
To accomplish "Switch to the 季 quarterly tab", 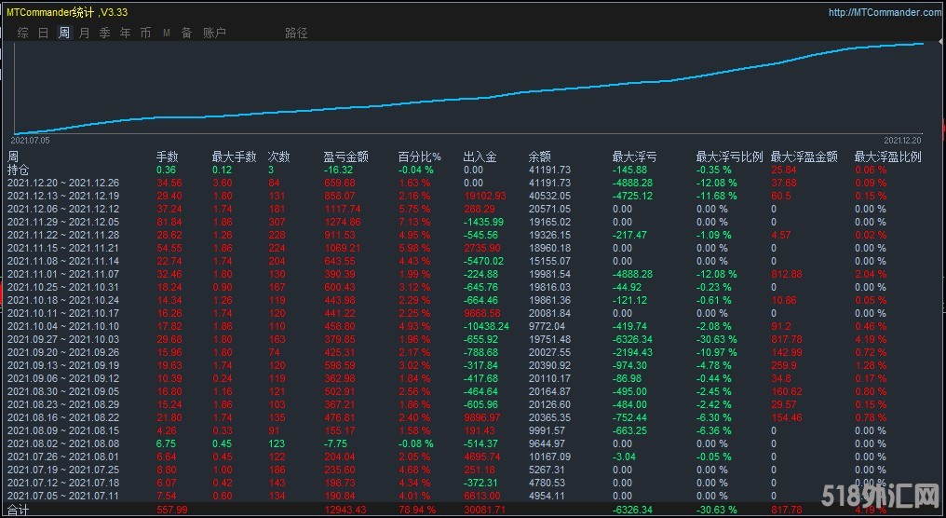I will click(104, 33).
